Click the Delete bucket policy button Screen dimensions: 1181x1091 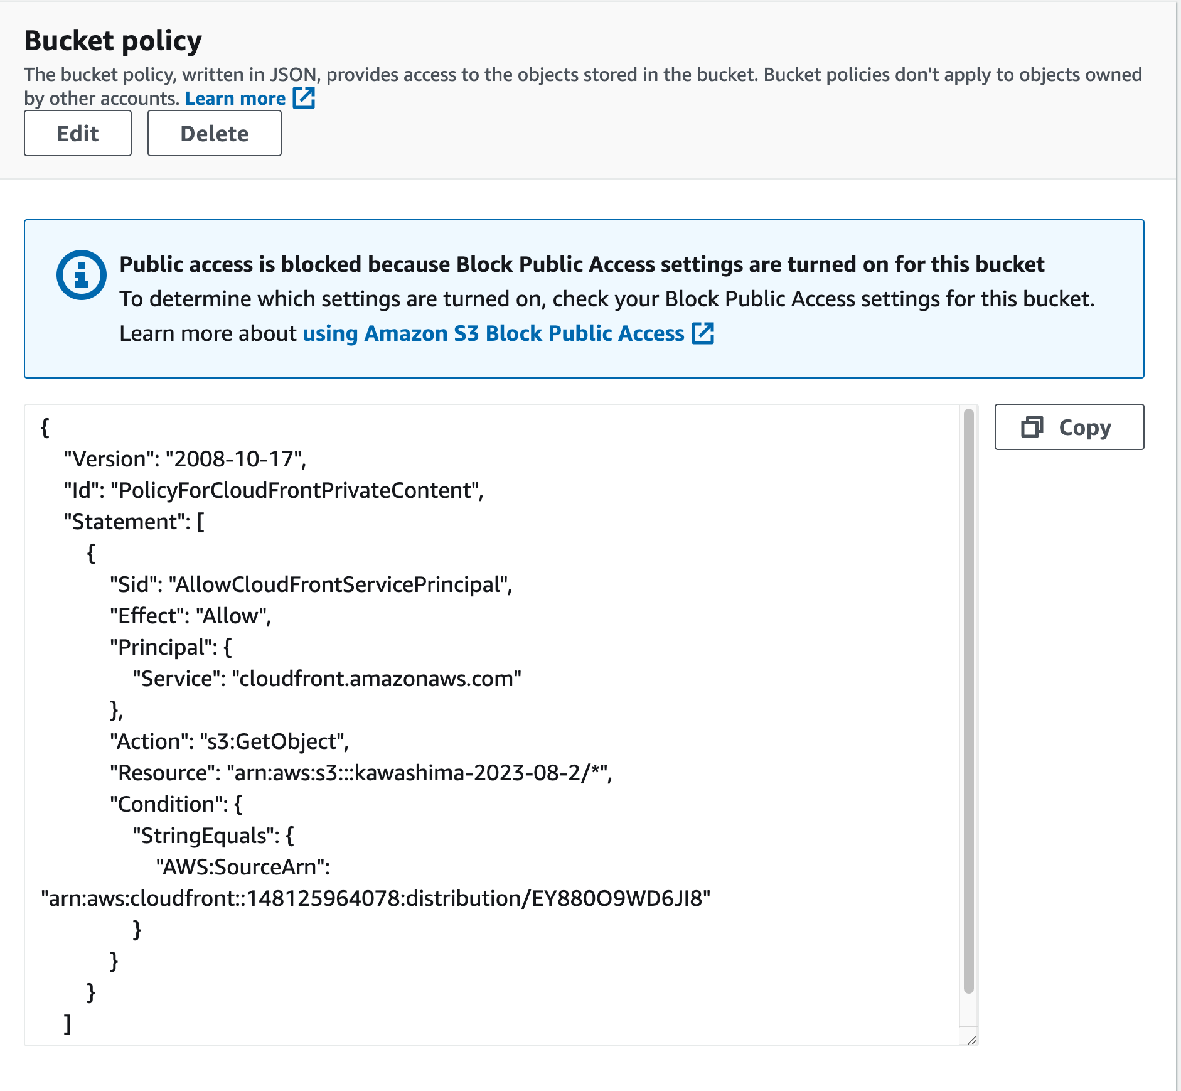point(215,133)
